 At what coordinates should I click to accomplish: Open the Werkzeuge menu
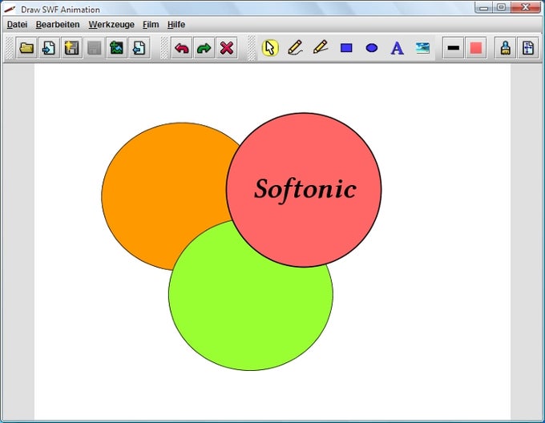tap(111, 25)
